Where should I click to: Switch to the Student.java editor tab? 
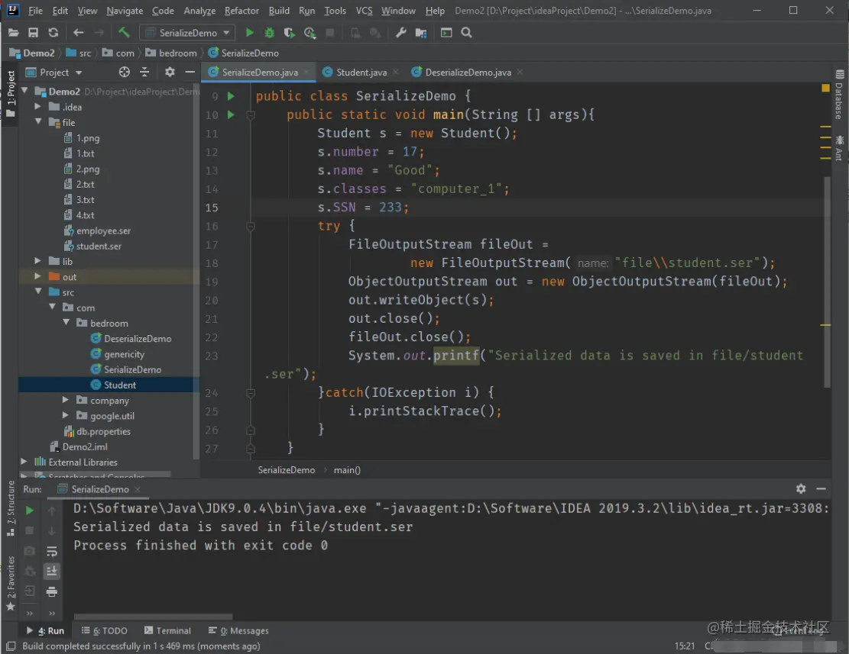[361, 72]
